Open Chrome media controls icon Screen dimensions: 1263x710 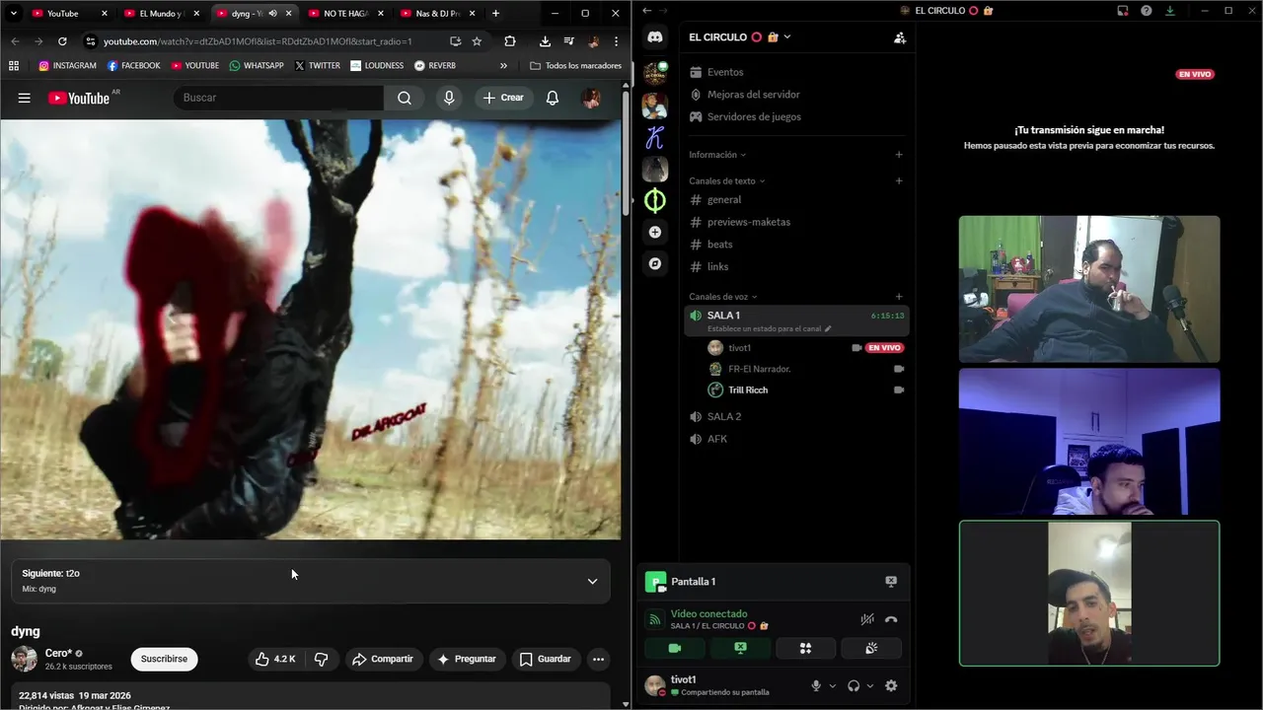(568, 41)
